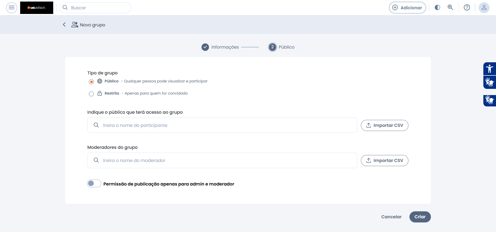Open the accessibility options widget
Viewport: 496px width, 232px height.
pos(490,69)
